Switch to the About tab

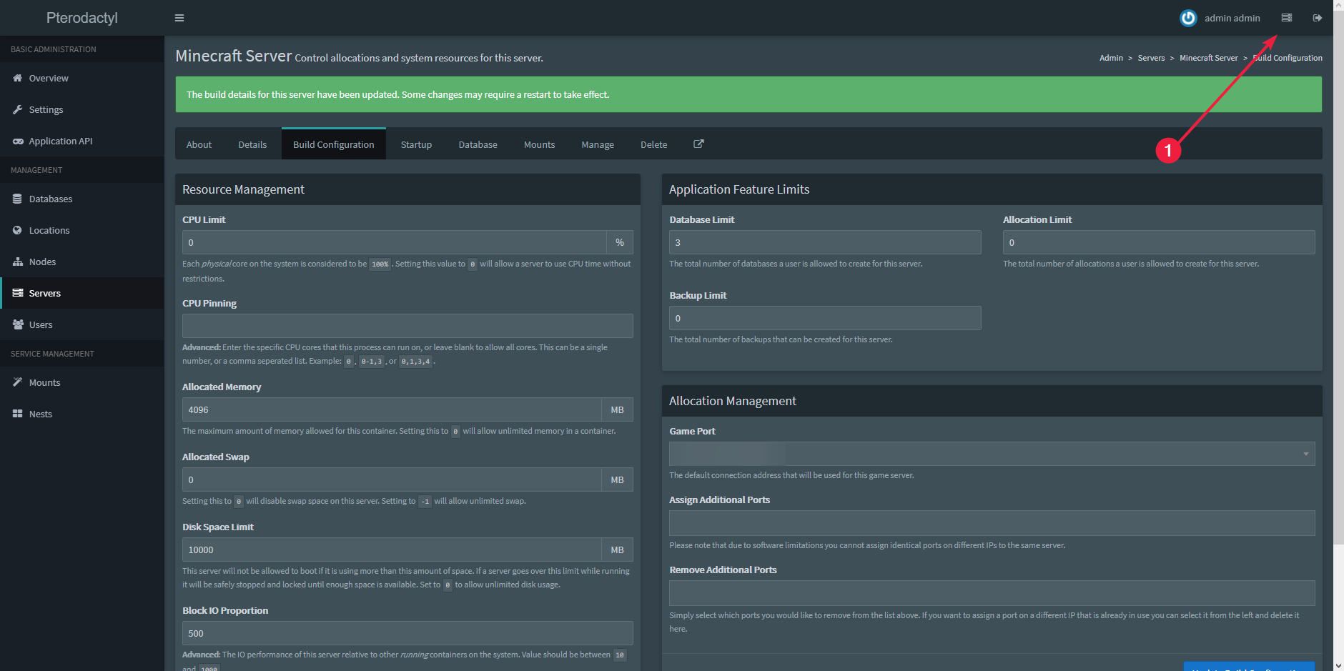tap(199, 144)
